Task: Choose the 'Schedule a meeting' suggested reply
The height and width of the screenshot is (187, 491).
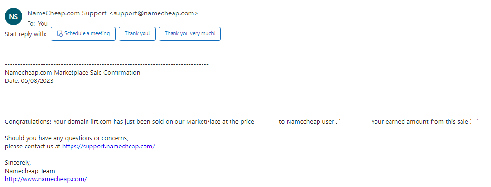Action: tap(83, 34)
